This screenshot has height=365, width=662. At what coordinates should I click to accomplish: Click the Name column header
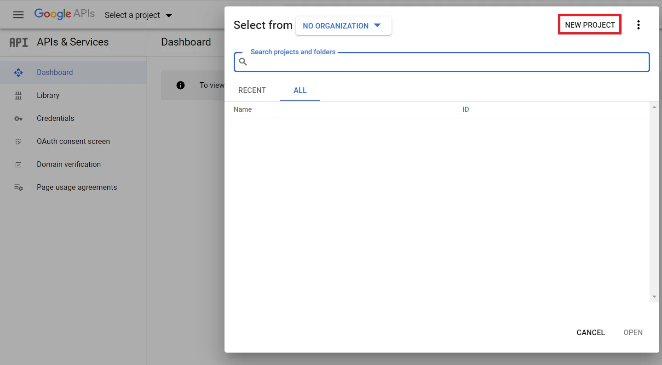point(242,109)
